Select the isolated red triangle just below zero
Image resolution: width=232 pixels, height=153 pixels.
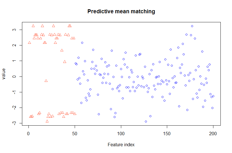(x=46, y=80)
